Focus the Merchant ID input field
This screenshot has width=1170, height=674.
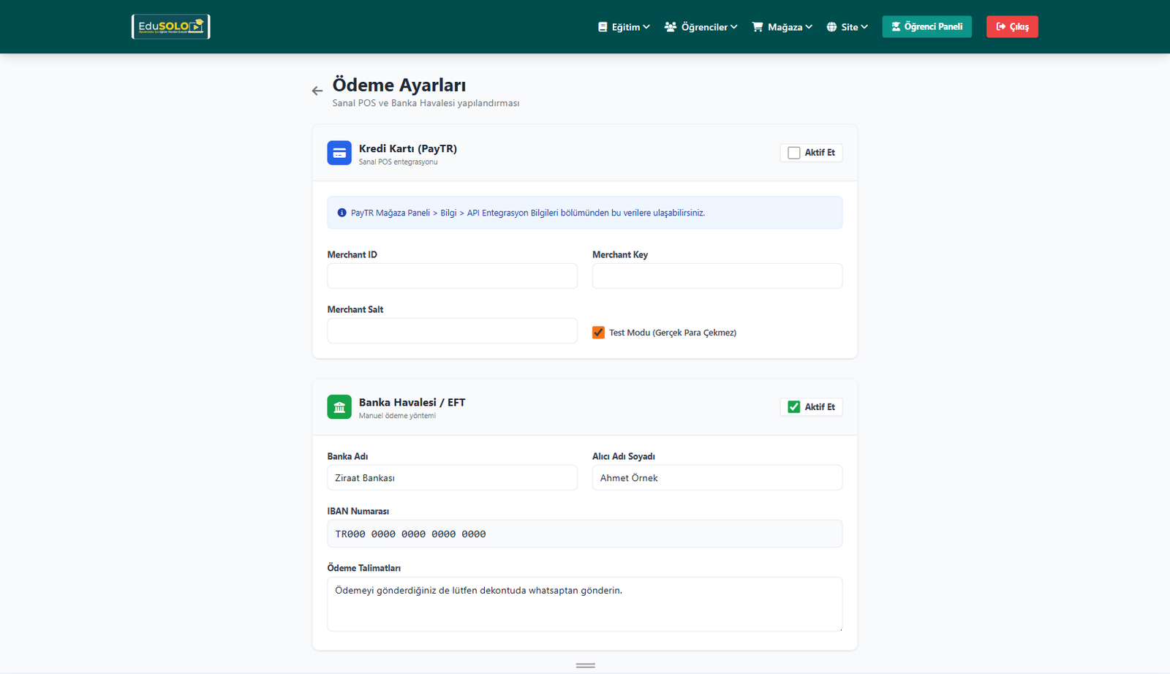(452, 276)
